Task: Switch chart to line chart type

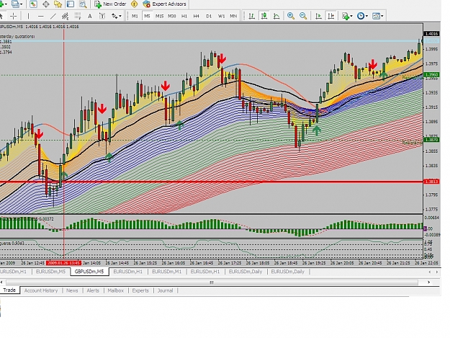Action: click(276, 16)
